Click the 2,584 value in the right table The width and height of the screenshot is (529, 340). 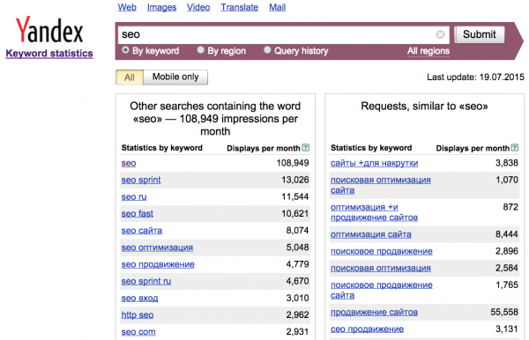click(x=506, y=268)
